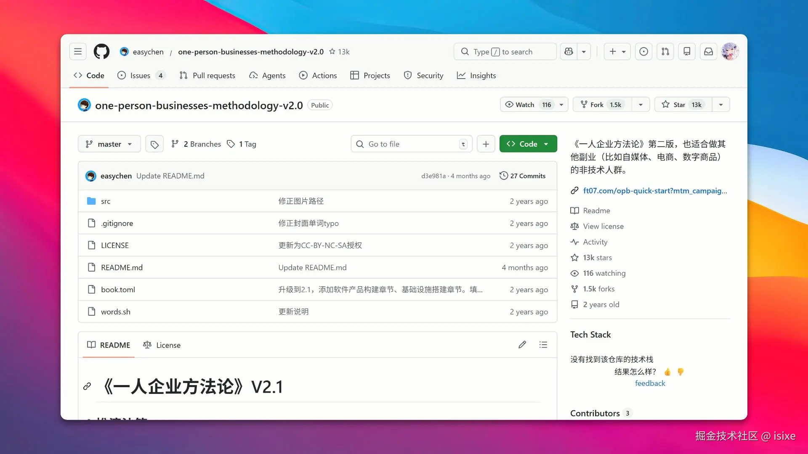Give thumbs up on Tech Stack feedback

tap(667, 372)
